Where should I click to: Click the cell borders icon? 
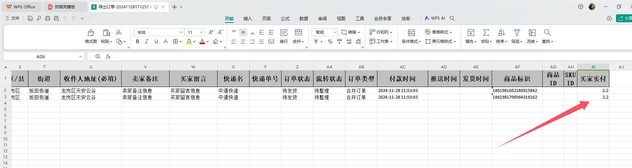click(x=175, y=42)
